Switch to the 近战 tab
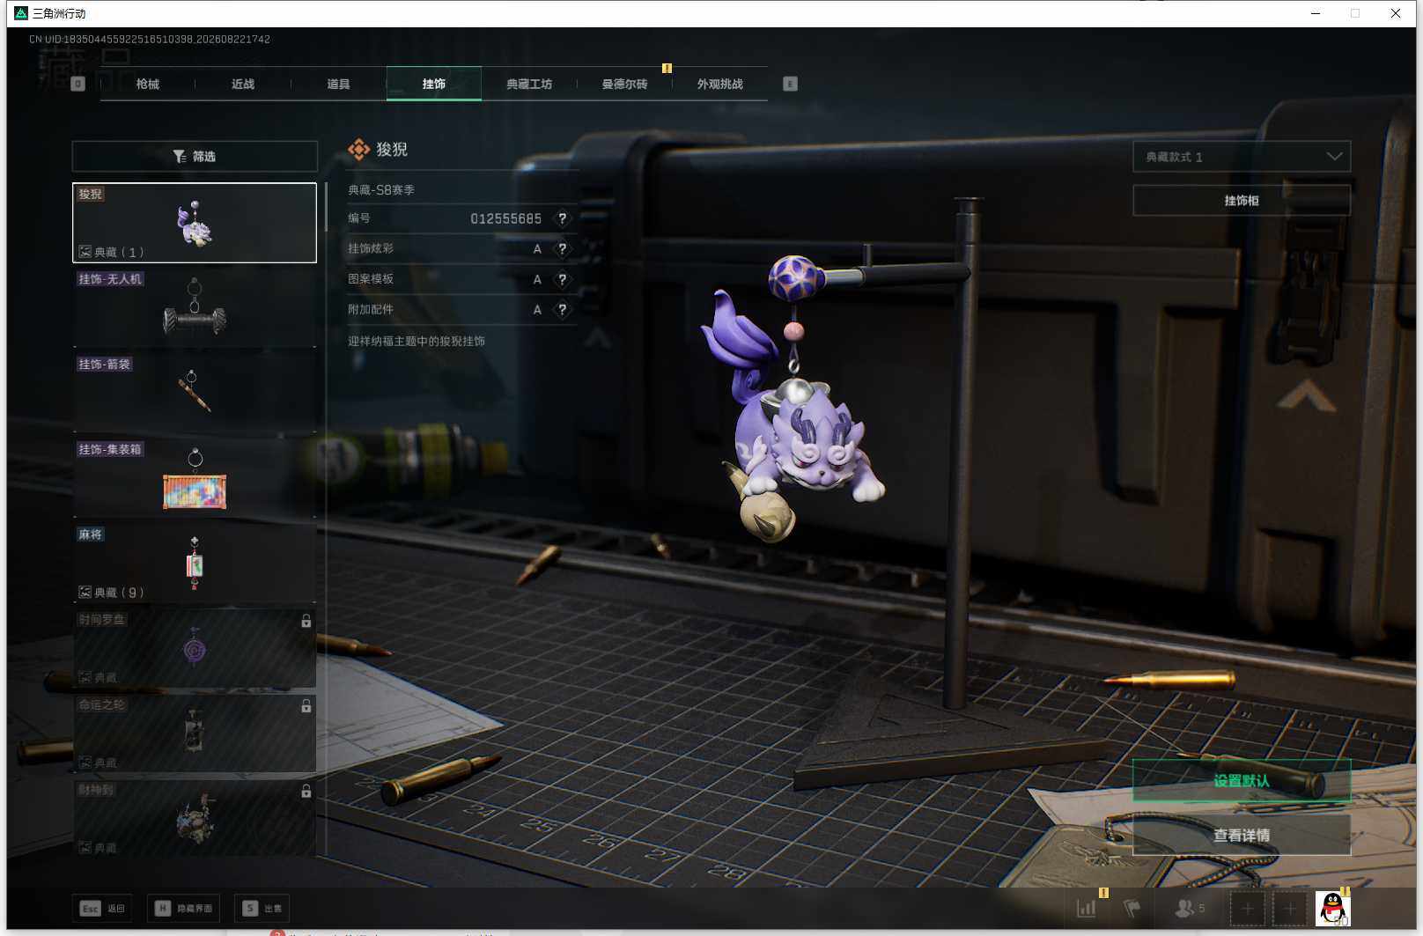The width and height of the screenshot is (1423, 936). (x=243, y=84)
